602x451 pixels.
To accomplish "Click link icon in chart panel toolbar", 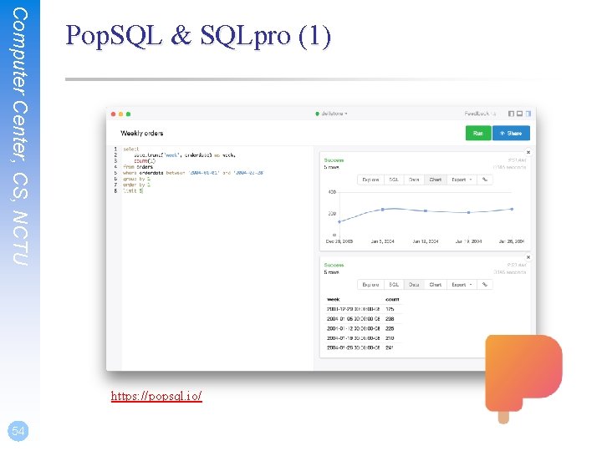I will (x=485, y=180).
